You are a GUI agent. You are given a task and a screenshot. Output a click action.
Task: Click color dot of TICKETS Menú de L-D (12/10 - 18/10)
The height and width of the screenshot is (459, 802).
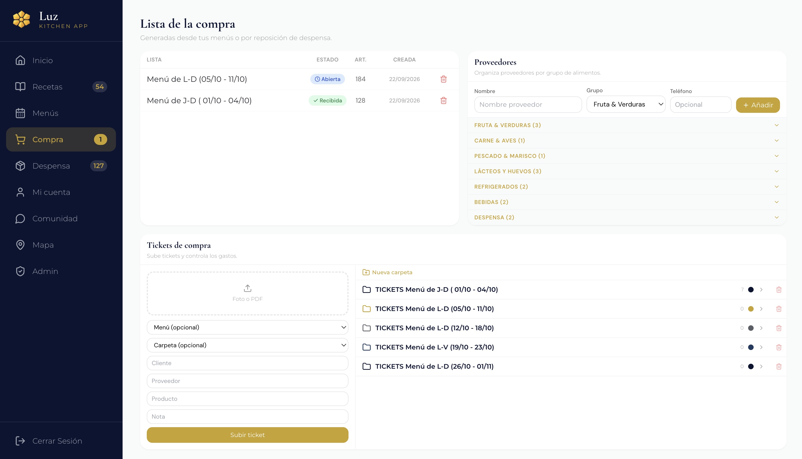click(x=751, y=328)
